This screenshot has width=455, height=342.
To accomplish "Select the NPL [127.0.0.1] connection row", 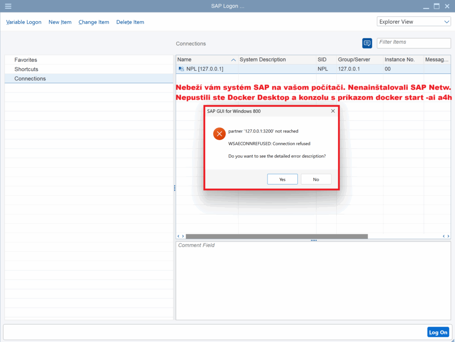I will [x=313, y=69].
